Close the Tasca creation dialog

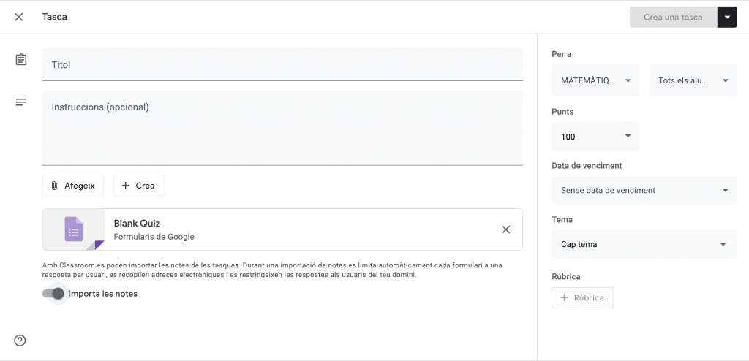click(19, 17)
